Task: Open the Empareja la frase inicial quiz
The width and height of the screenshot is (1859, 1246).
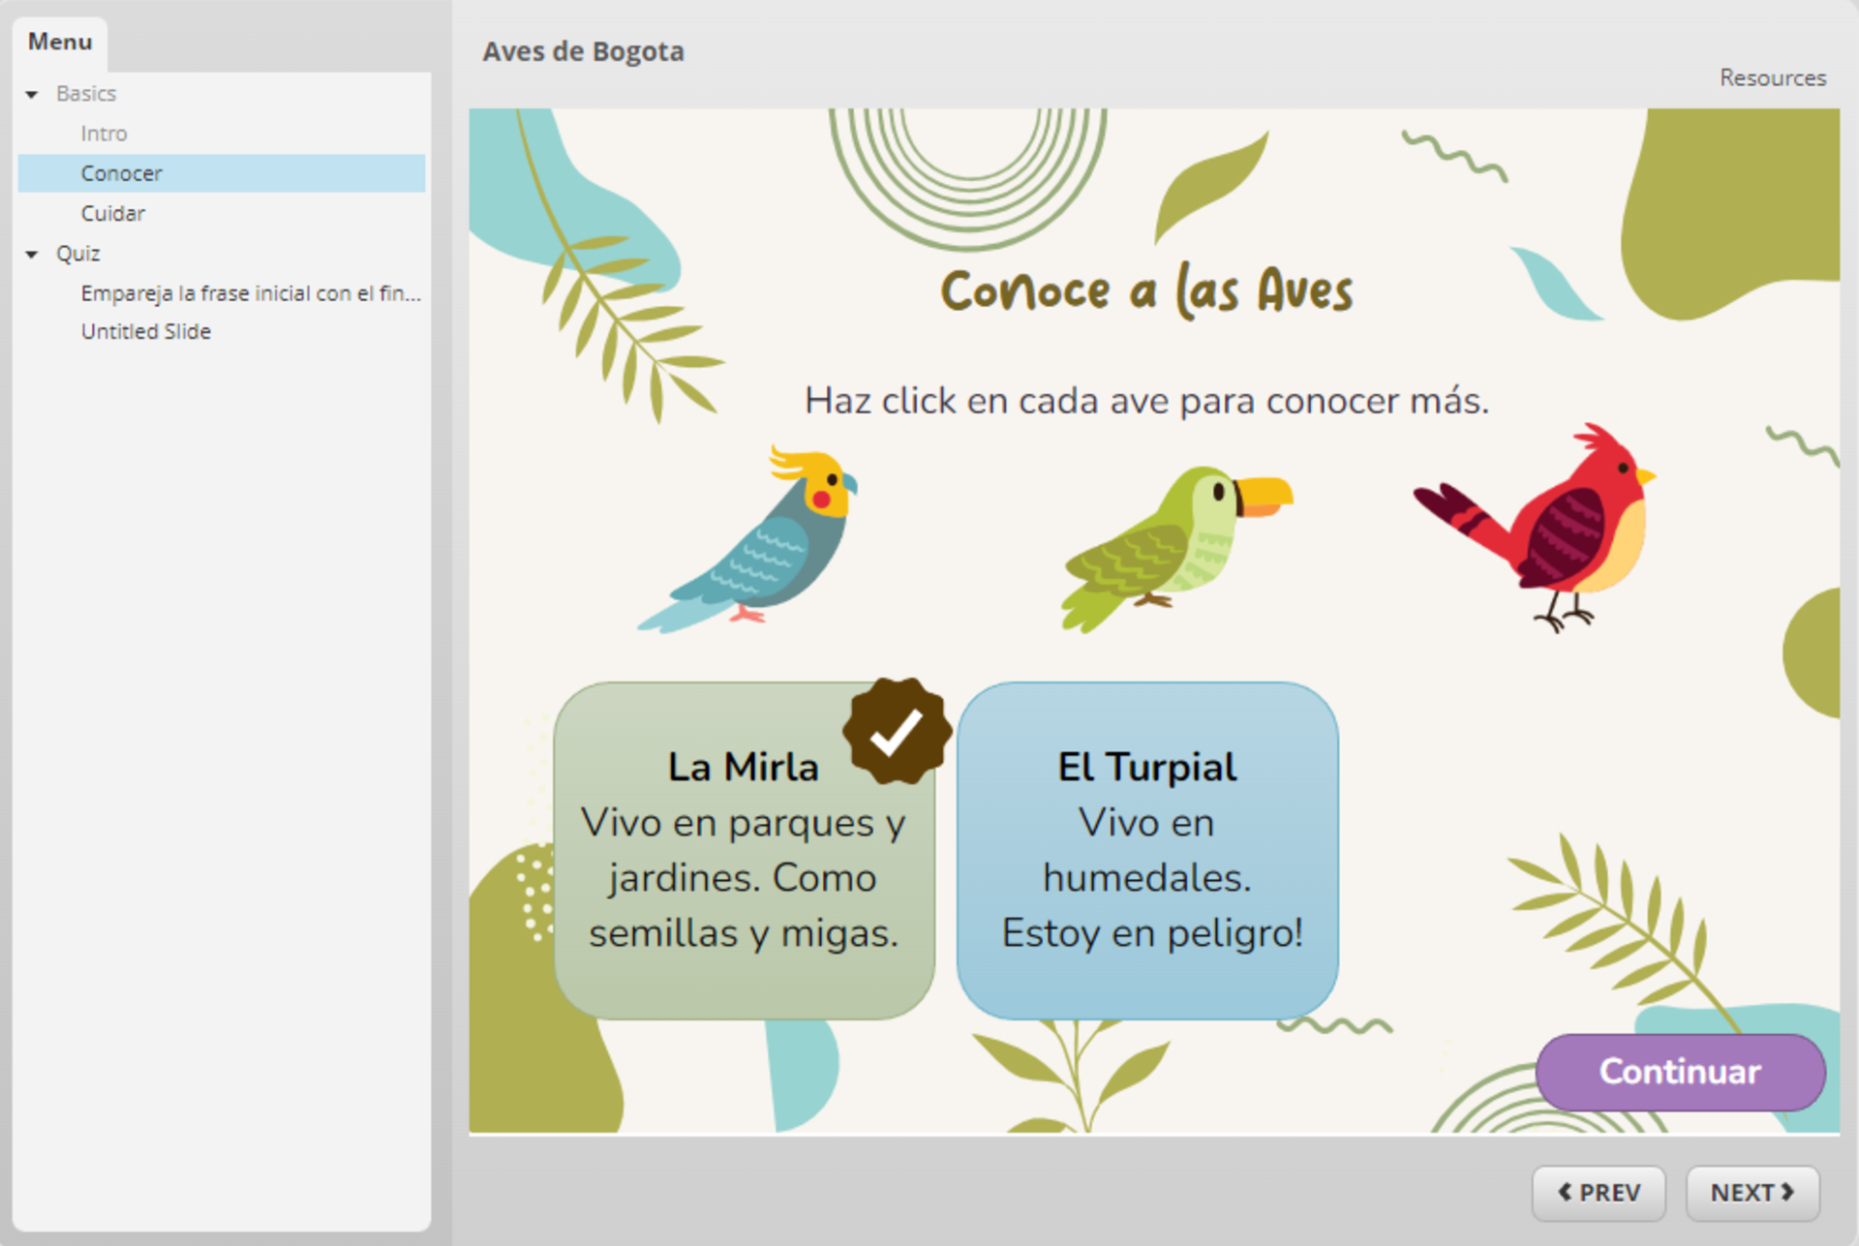Action: point(250,293)
